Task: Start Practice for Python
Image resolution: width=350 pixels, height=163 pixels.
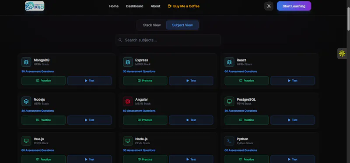Action: (247, 159)
